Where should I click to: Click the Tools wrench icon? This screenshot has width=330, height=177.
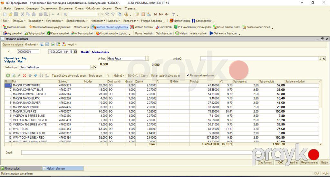(173, 14)
